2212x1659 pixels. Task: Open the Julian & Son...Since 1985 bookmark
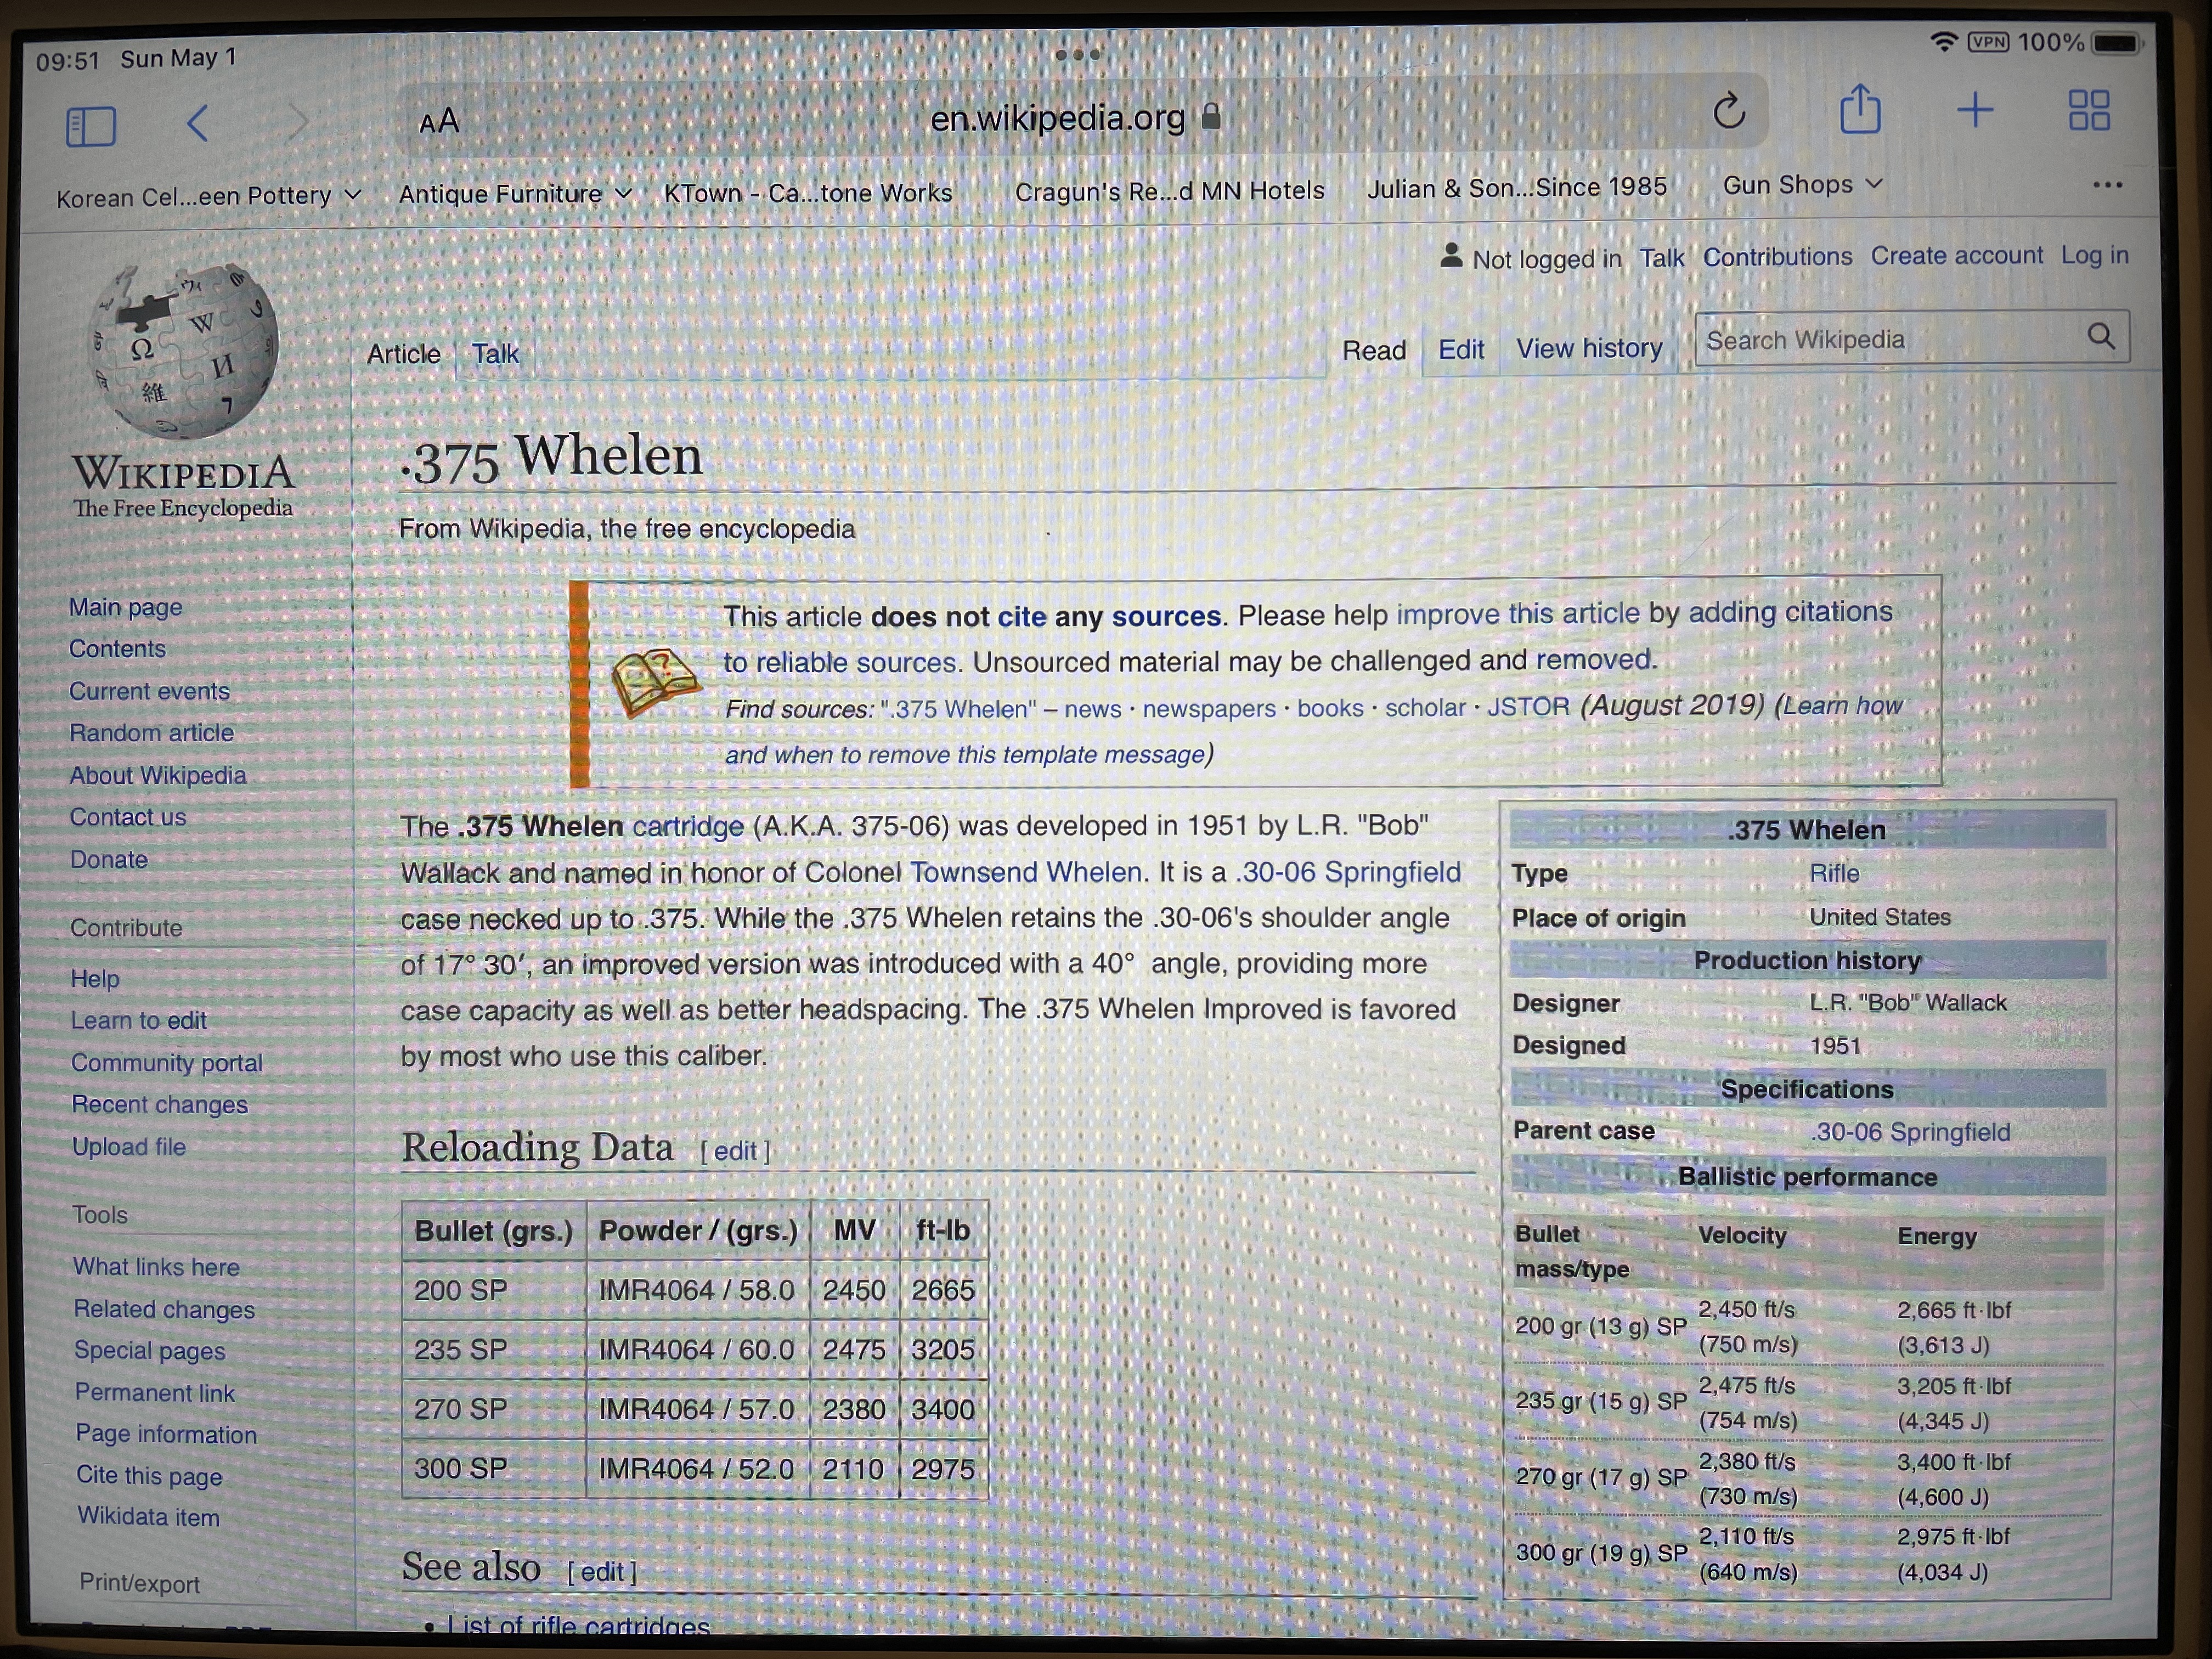click(1517, 187)
